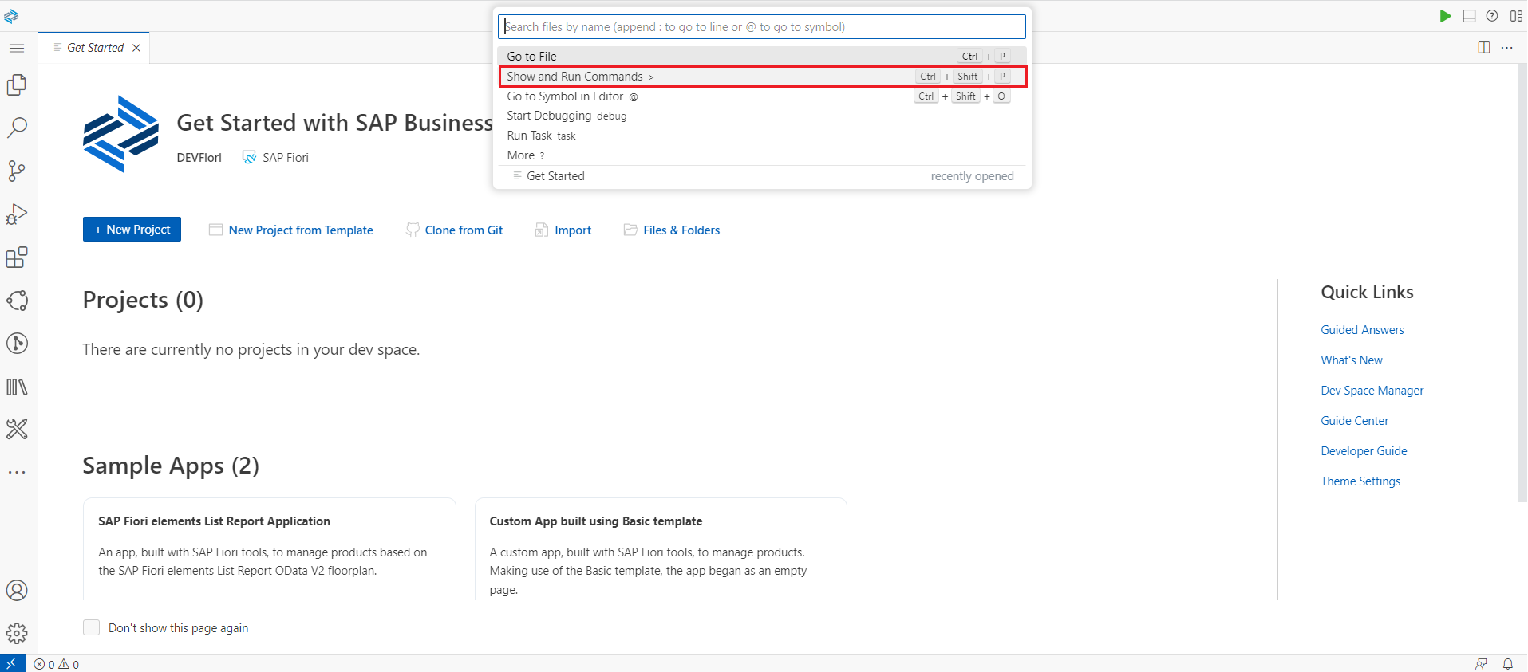Screen dimensions: 1528x672
Task: Open the Source Control view icon
Action: (x=17, y=171)
